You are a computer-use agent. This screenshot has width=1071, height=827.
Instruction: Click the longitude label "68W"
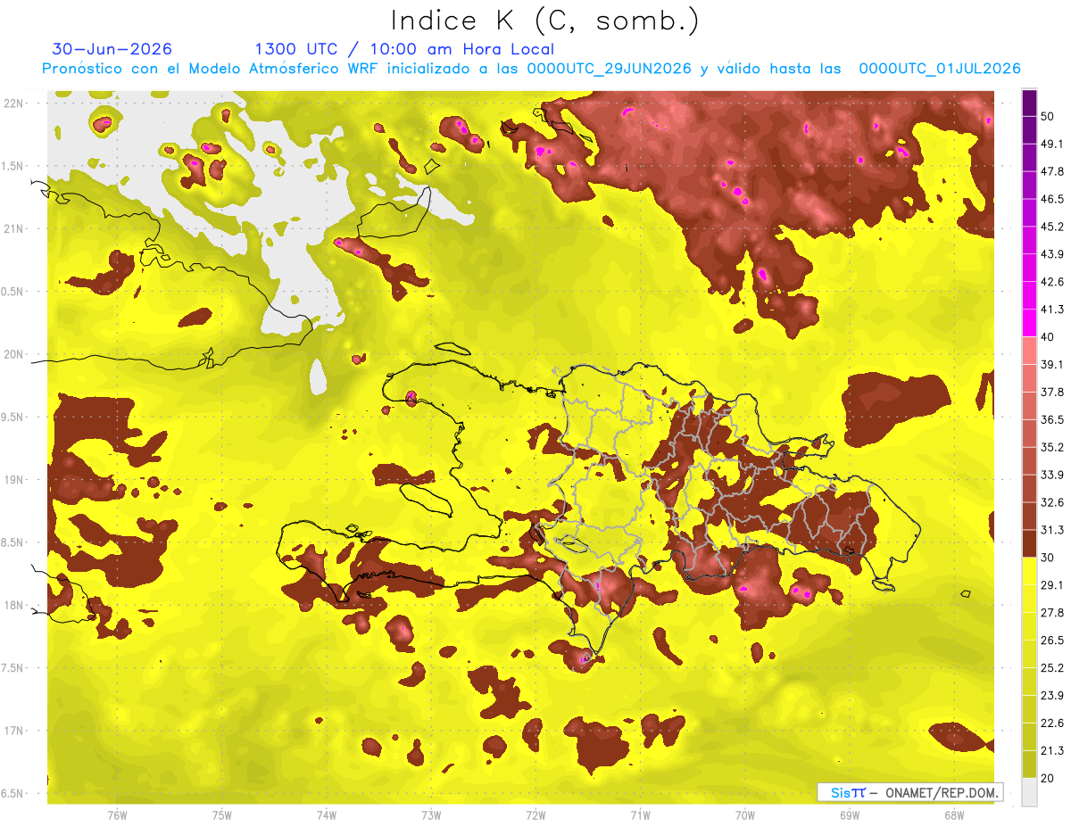[954, 815]
